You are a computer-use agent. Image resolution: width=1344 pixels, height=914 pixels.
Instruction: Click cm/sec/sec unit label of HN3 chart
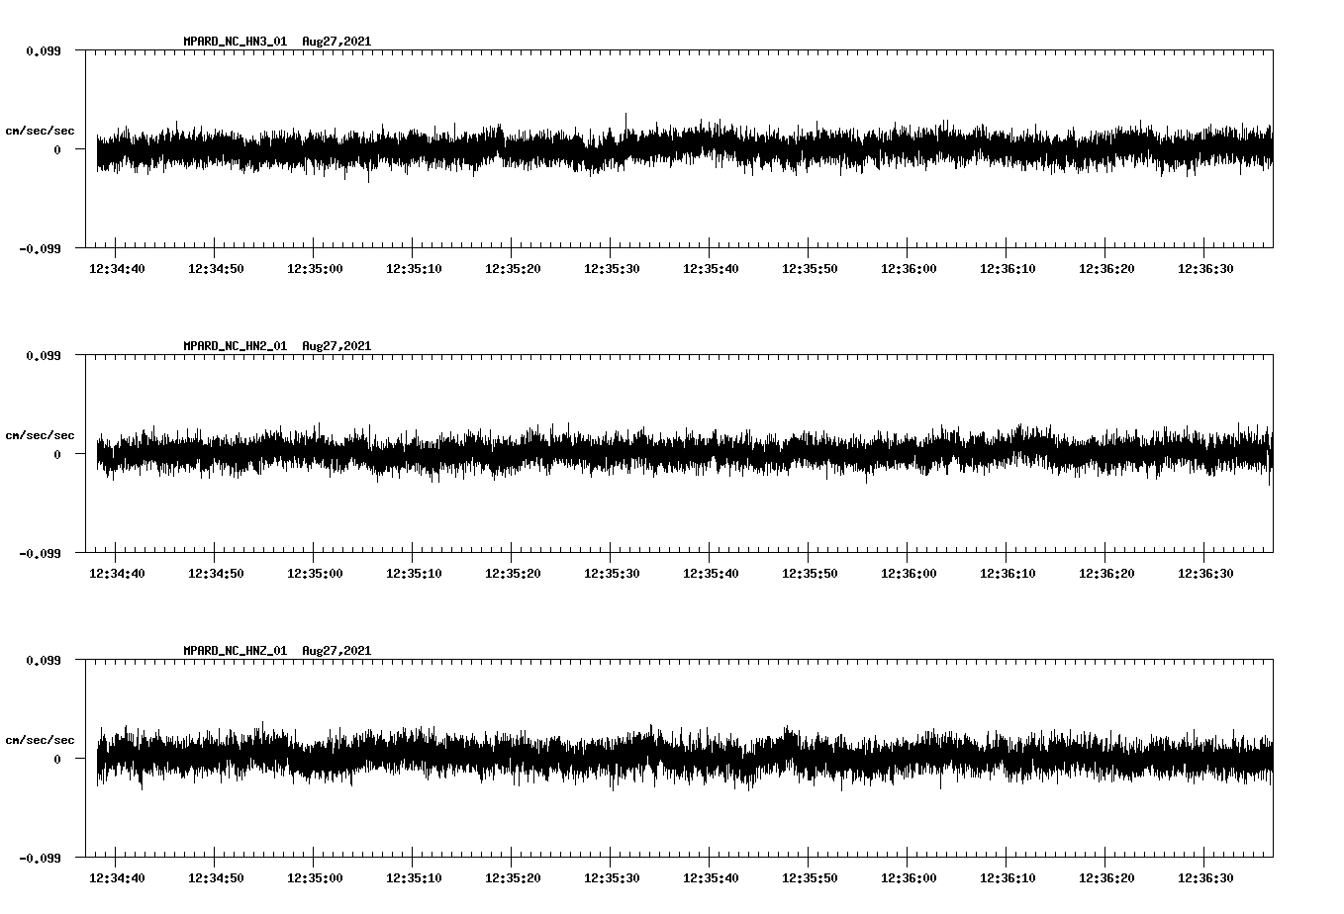[x=40, y=131]
